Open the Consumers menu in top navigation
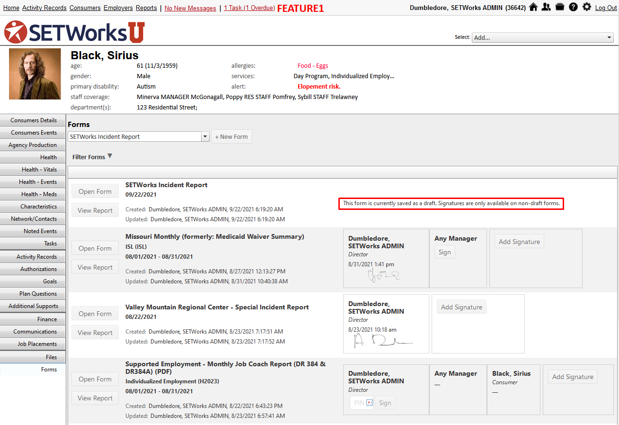The width and height of the screenshot is (619, 425). click(x=85, y=8)
